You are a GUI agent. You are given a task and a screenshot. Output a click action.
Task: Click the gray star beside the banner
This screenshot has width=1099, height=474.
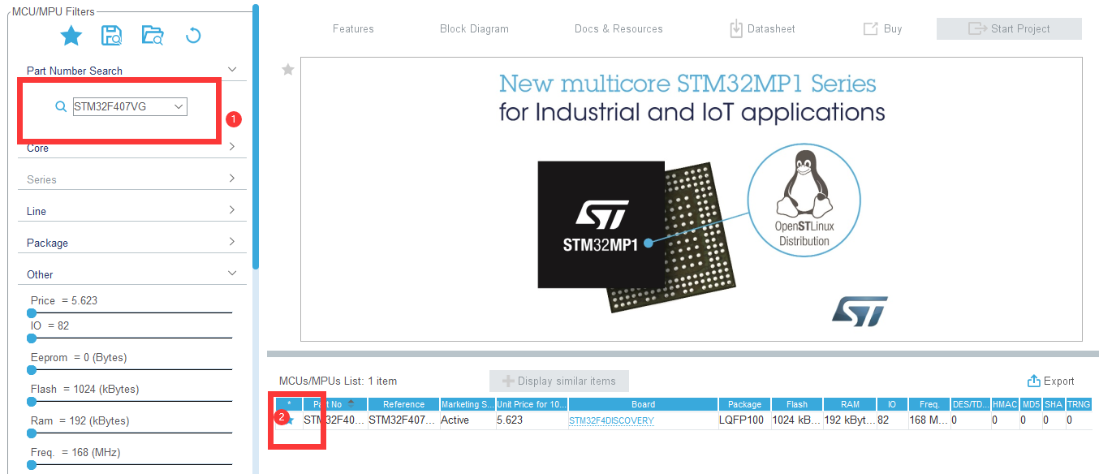287,71
